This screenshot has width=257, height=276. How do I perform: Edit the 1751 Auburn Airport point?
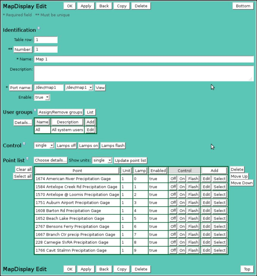point(206,202)
